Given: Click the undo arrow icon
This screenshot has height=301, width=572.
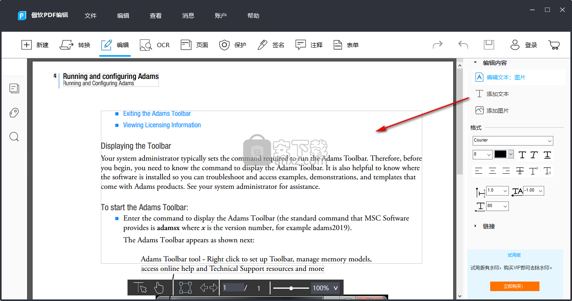Looking at the screenshot, I should click(463, 44).
